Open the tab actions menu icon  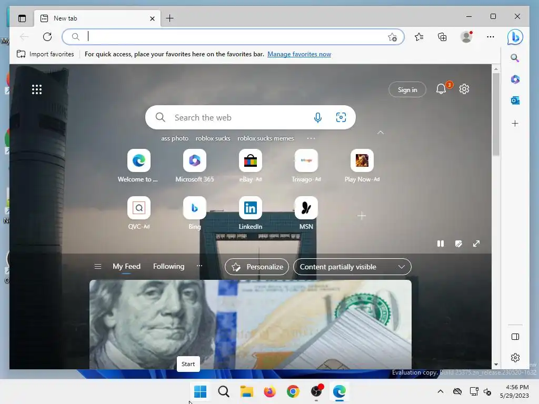click(22, 18)
